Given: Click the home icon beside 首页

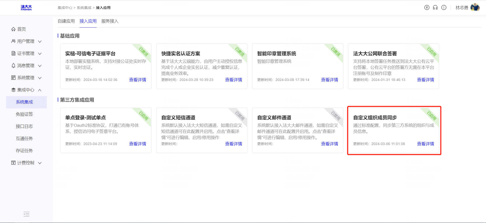Looking at the screenshot, I should point(13,29).
